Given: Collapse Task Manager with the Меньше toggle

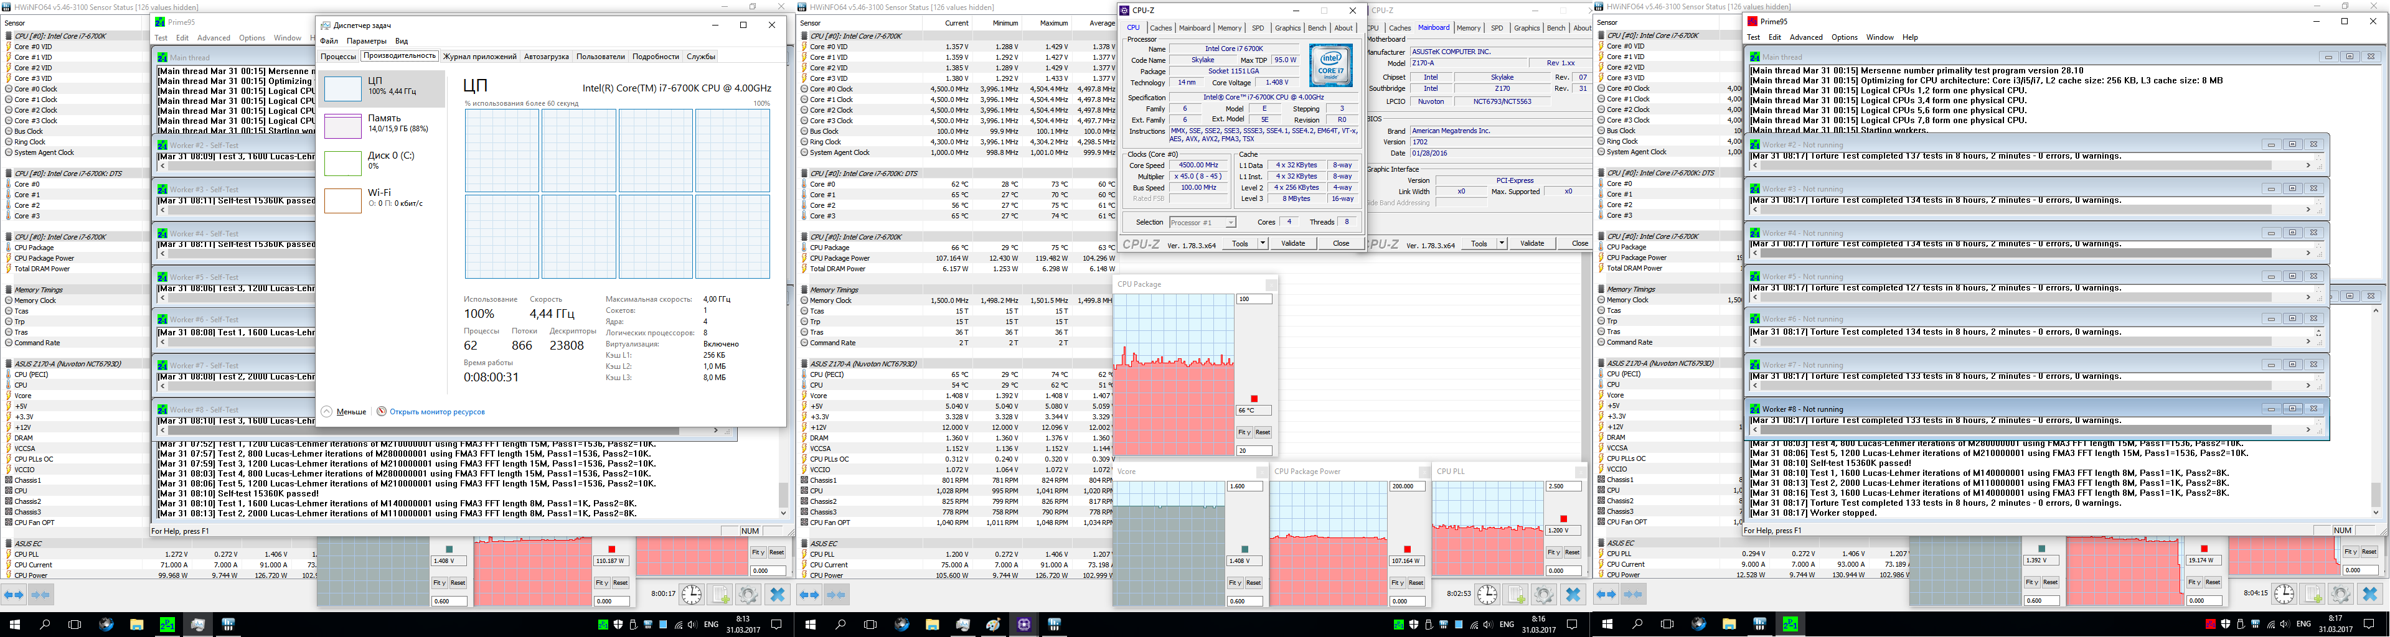Looking at the screenshot, I should (x=344, y=412).
